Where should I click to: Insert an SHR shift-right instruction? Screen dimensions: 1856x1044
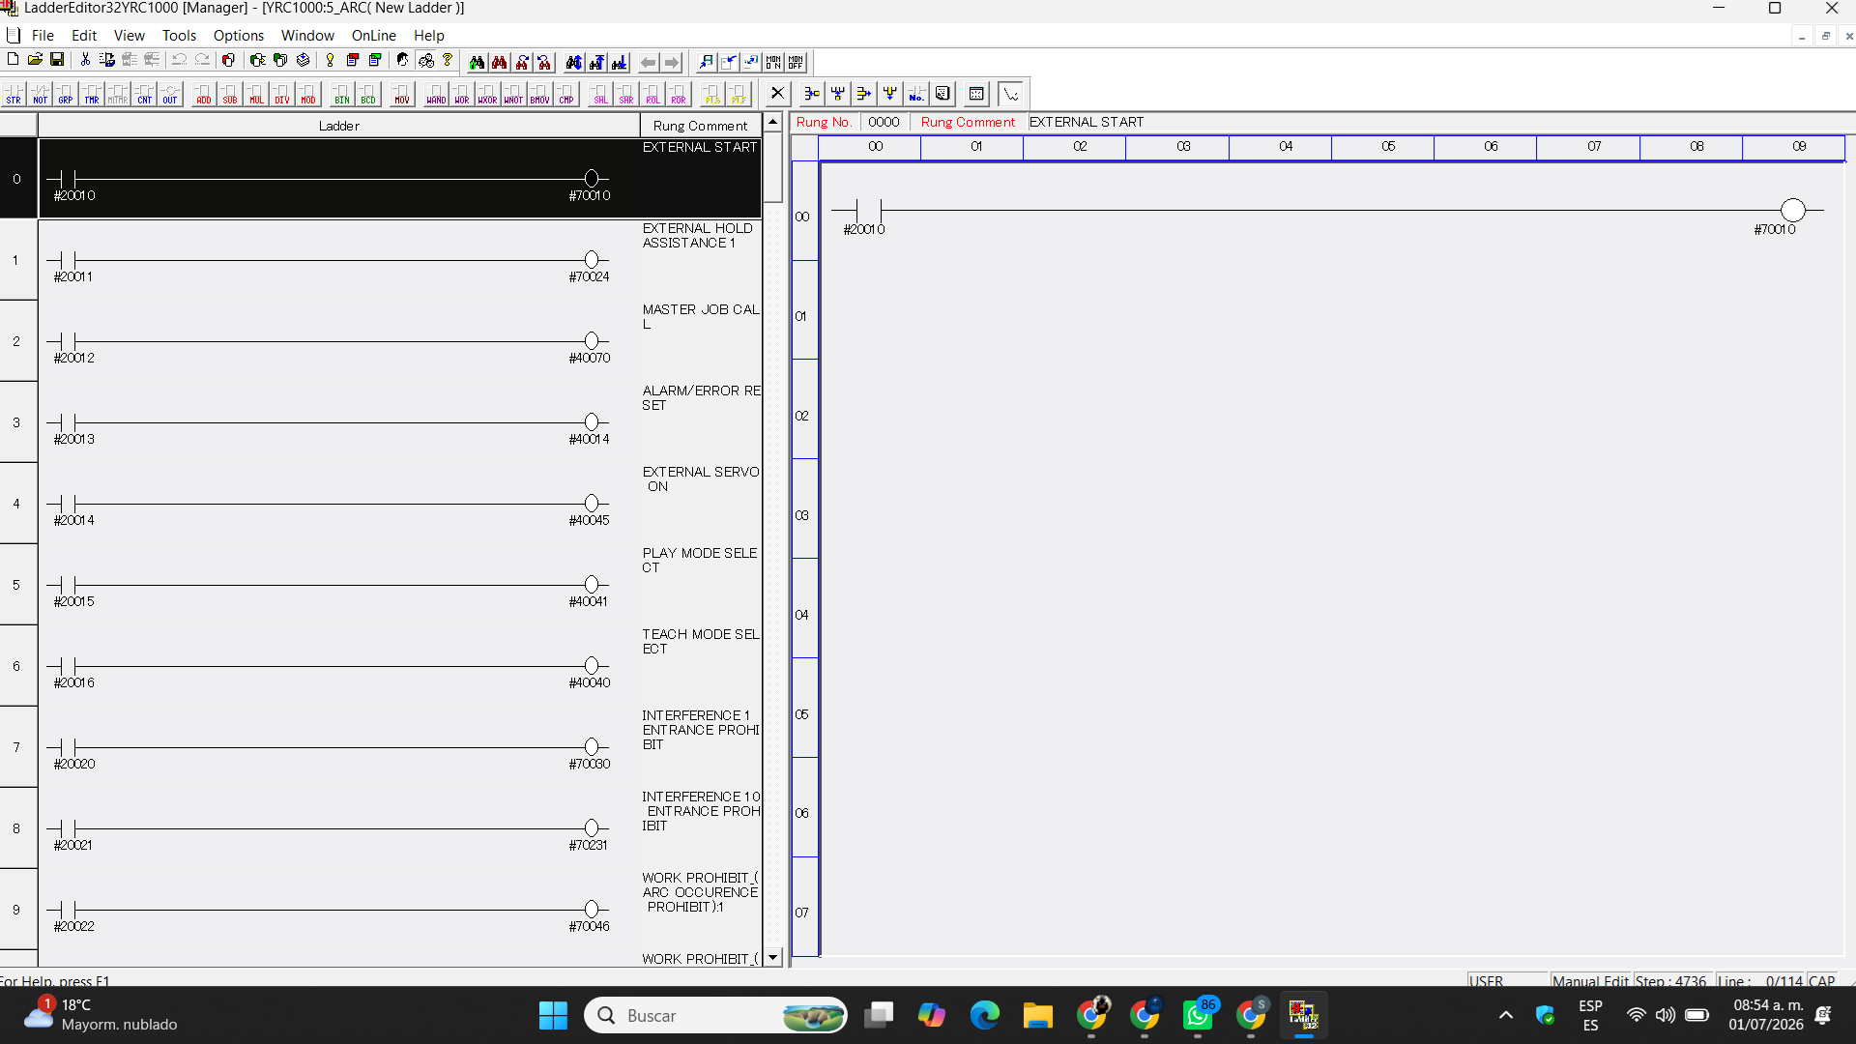coord(626,94)
